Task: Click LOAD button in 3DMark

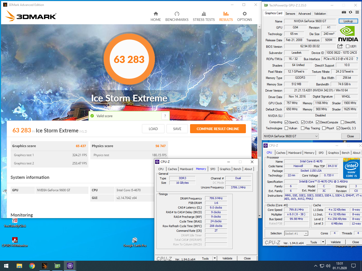Action: pyautogui.click(x=153, y=129)
